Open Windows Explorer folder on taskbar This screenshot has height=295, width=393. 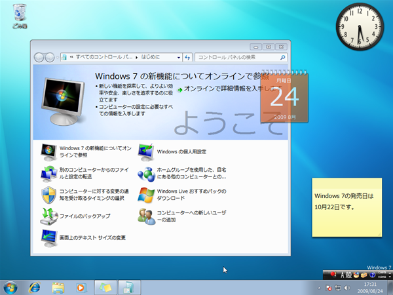[x=58, y=288]
